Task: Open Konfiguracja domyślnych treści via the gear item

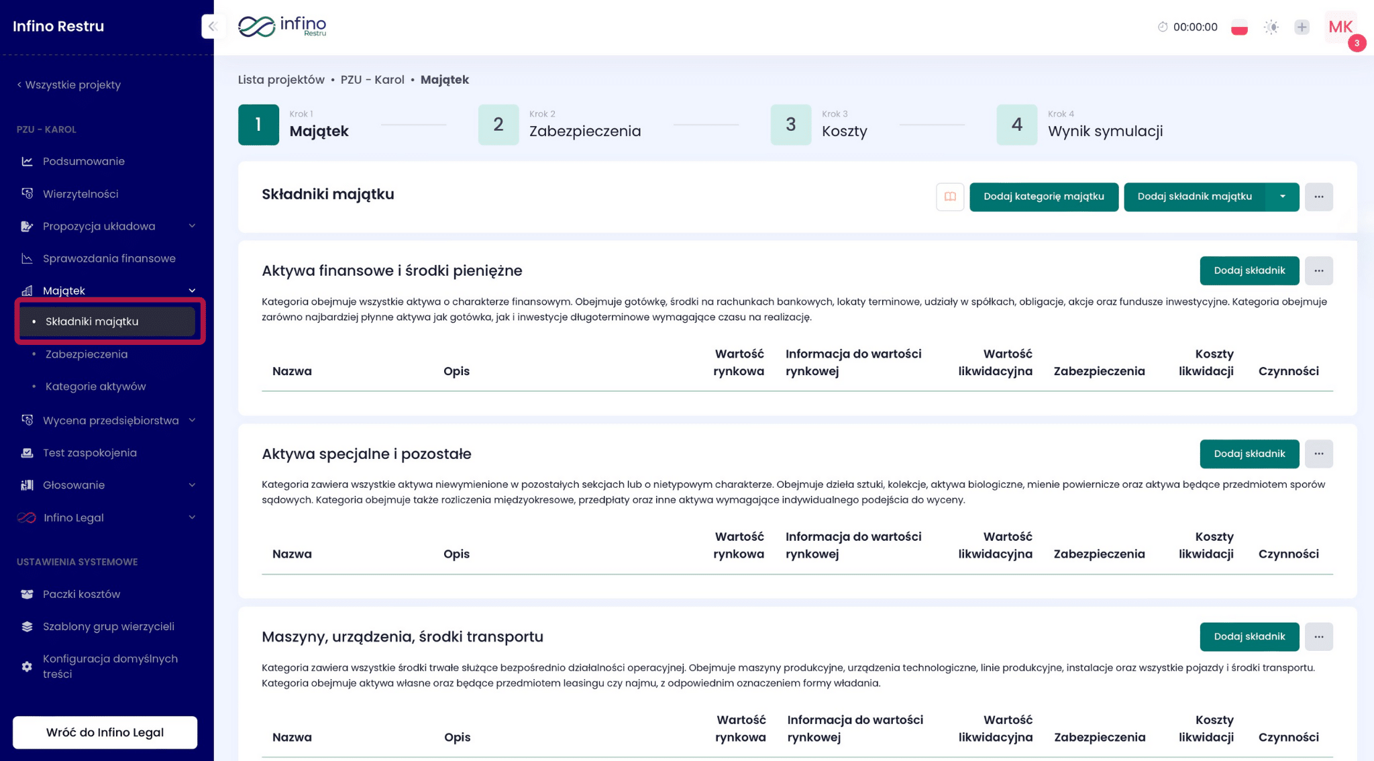Action: [27, 666]
